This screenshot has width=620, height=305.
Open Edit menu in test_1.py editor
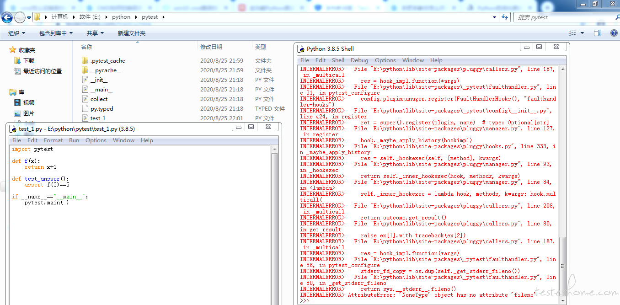coord(32,140)
